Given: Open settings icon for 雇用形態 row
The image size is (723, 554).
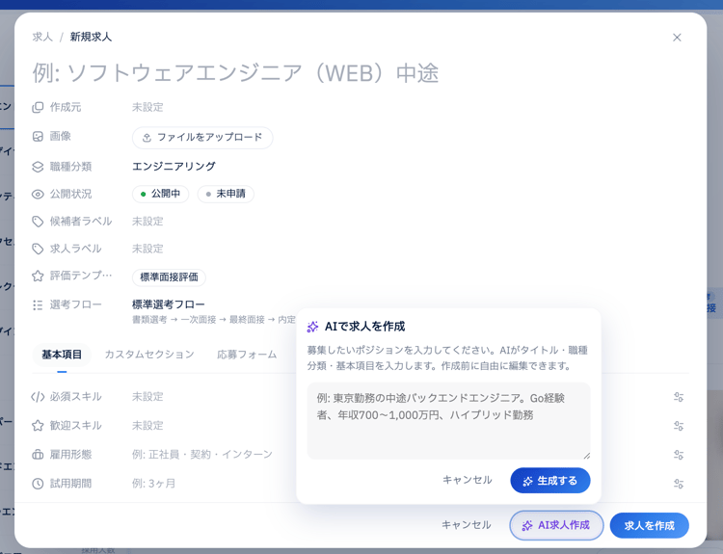Looking at the screenshot, I should click(679, 455).
